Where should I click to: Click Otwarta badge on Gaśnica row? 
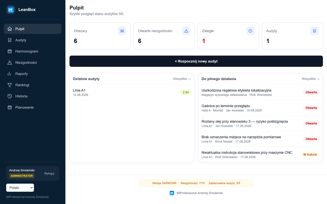point(311,108)
